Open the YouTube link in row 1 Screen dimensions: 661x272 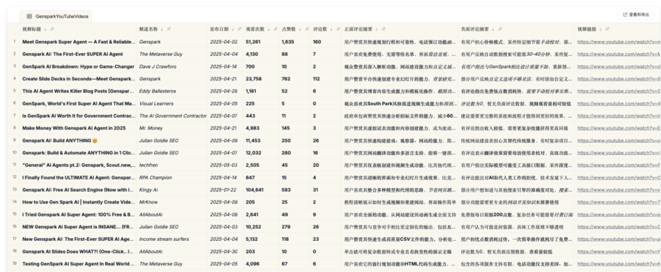pyautogui.click(x=618, y=41)
